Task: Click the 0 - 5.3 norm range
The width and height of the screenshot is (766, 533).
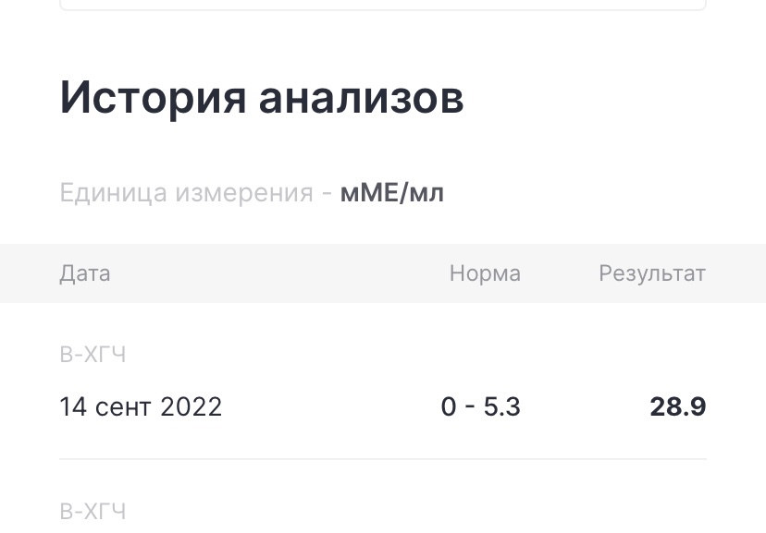Action: pos(481,406)
